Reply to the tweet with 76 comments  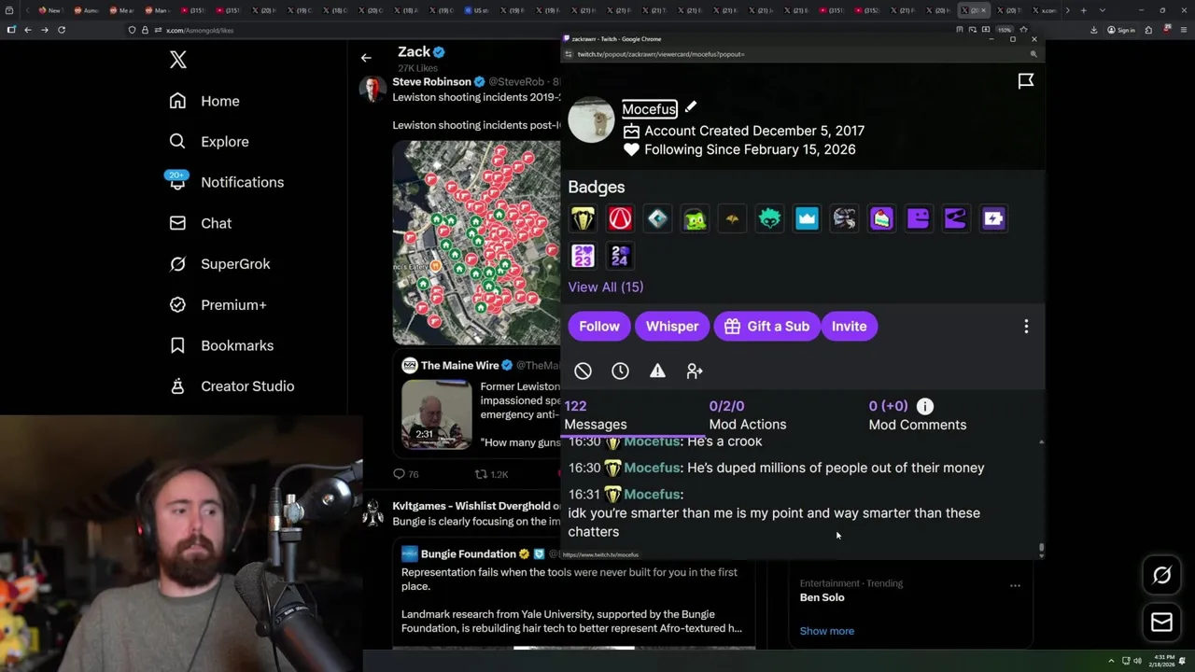pos(405,474)
